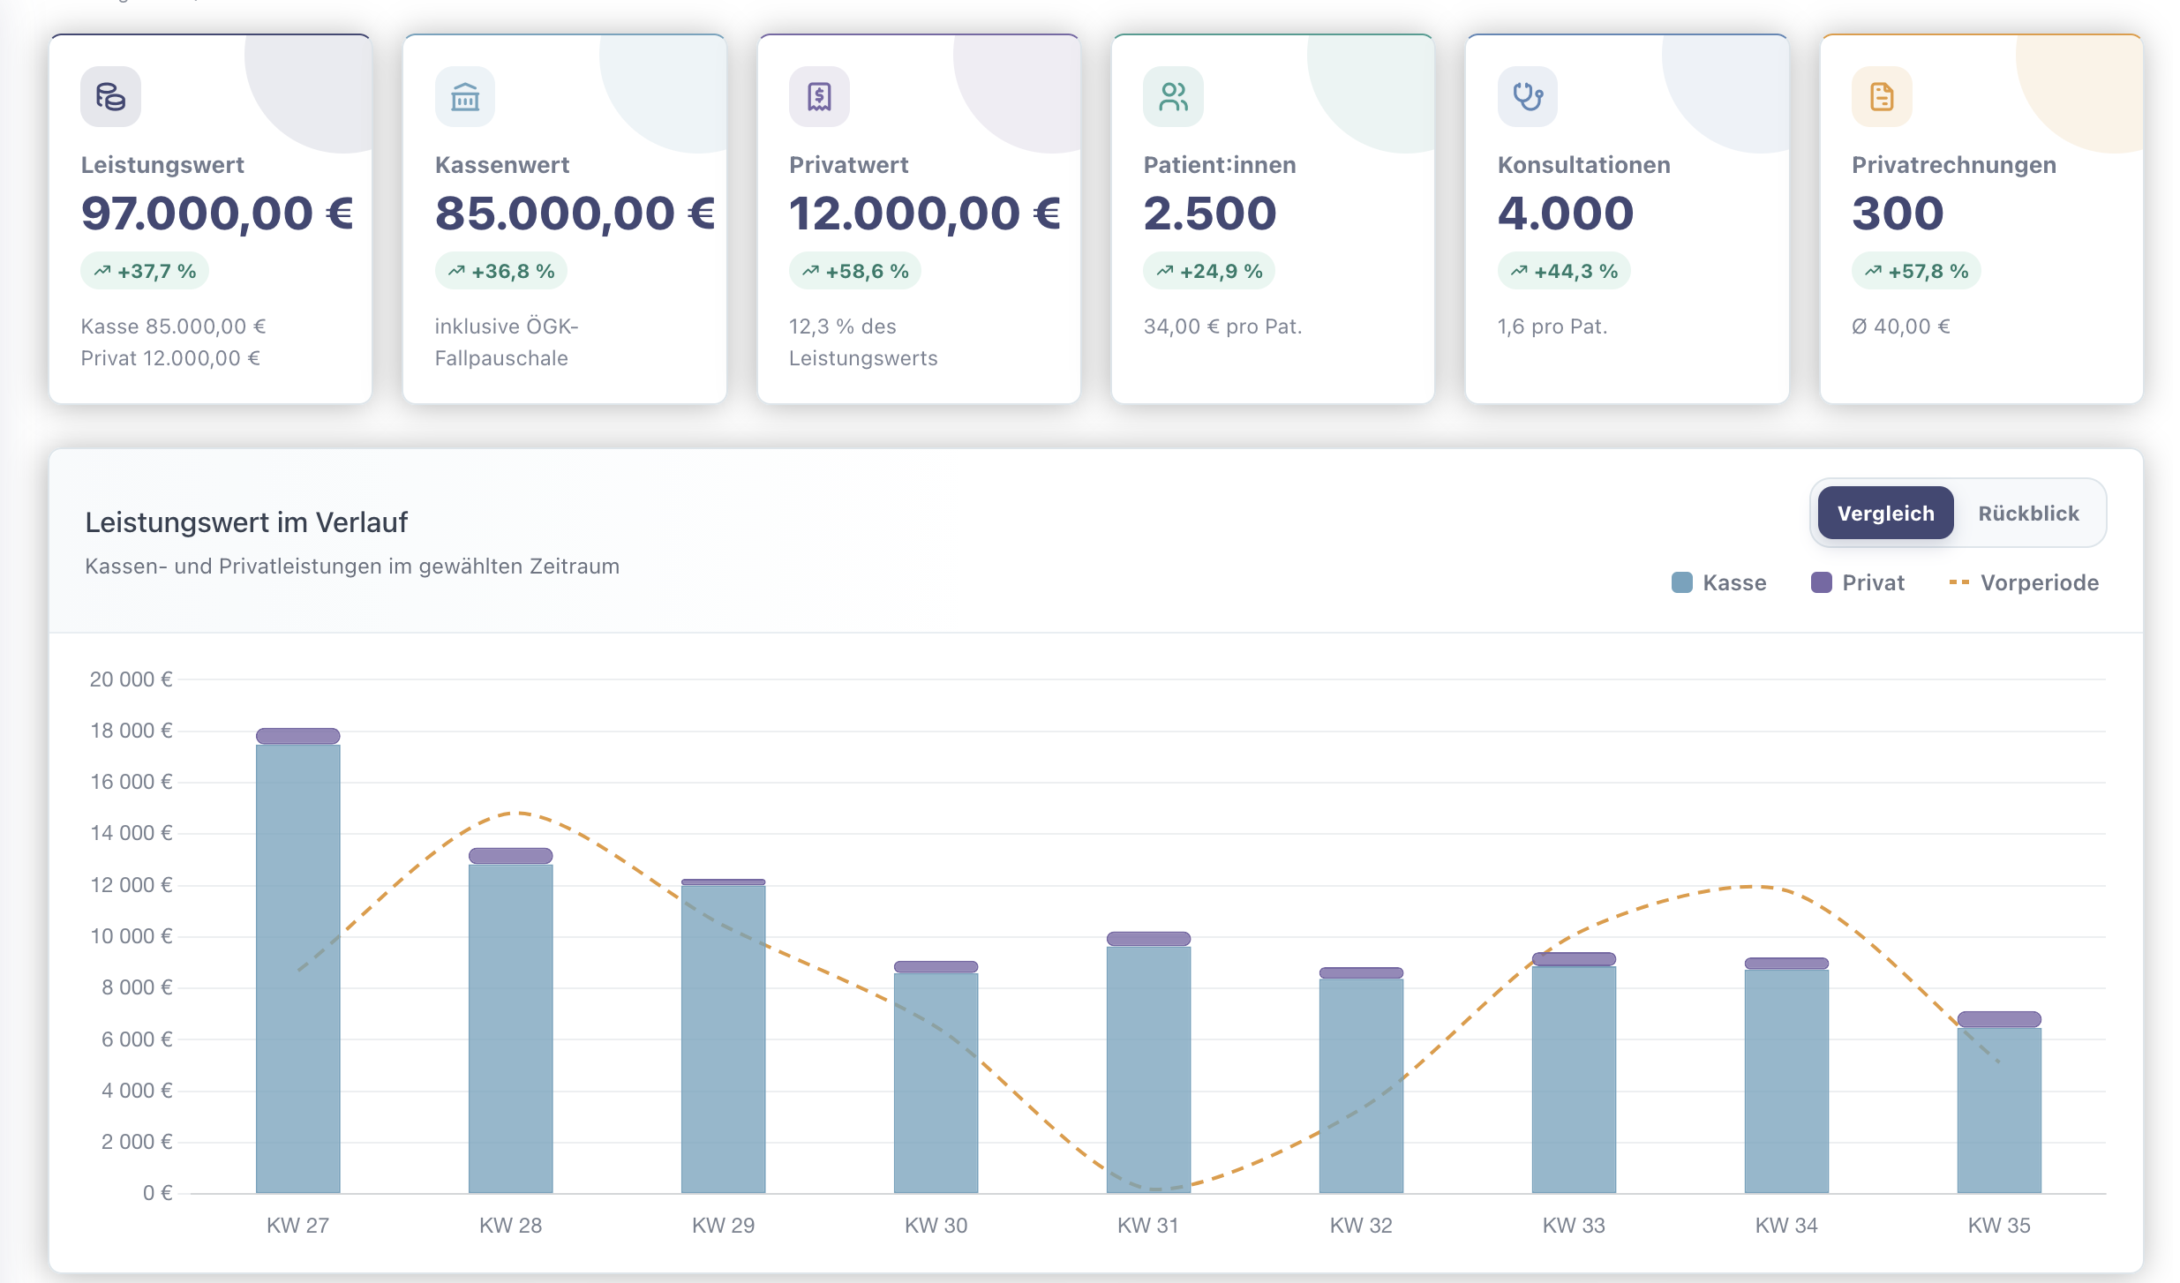Click the Kassenwert card title
Screen dimensions: 2180x1283
502,165
